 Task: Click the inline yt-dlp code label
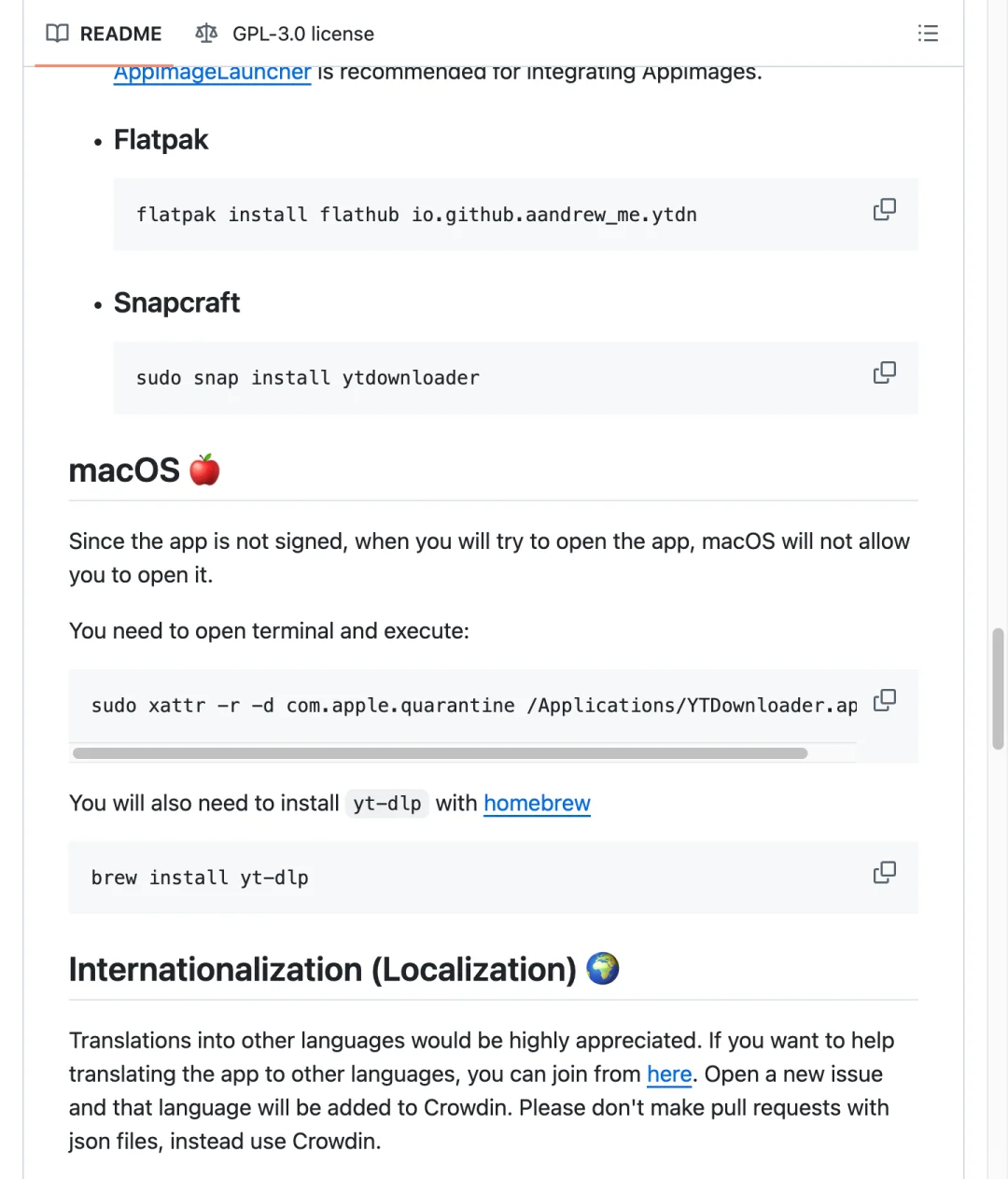(387, 804)
